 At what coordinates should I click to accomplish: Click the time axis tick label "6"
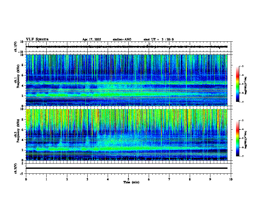tap(149, 179)
